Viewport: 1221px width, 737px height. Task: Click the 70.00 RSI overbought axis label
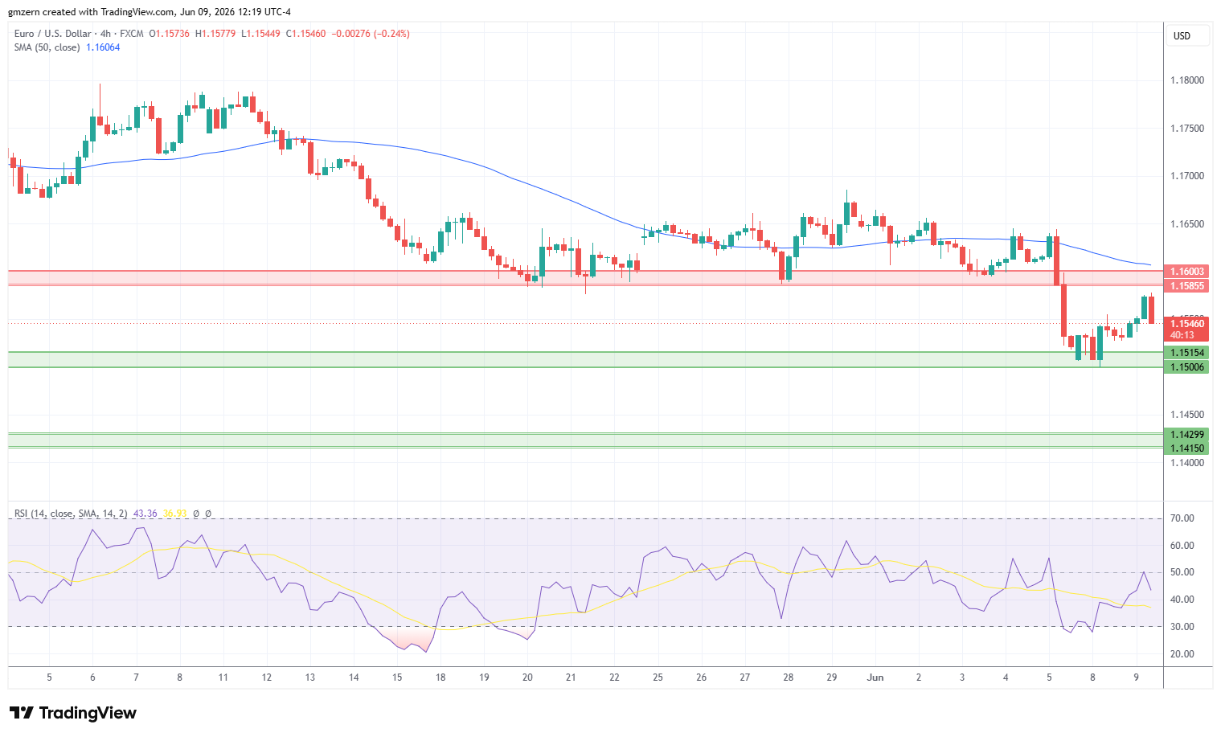pos(1182,518)
